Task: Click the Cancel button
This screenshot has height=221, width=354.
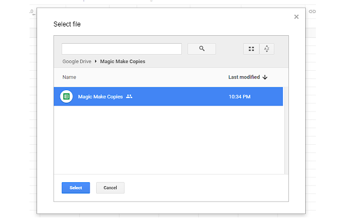Action: point(110,188)
